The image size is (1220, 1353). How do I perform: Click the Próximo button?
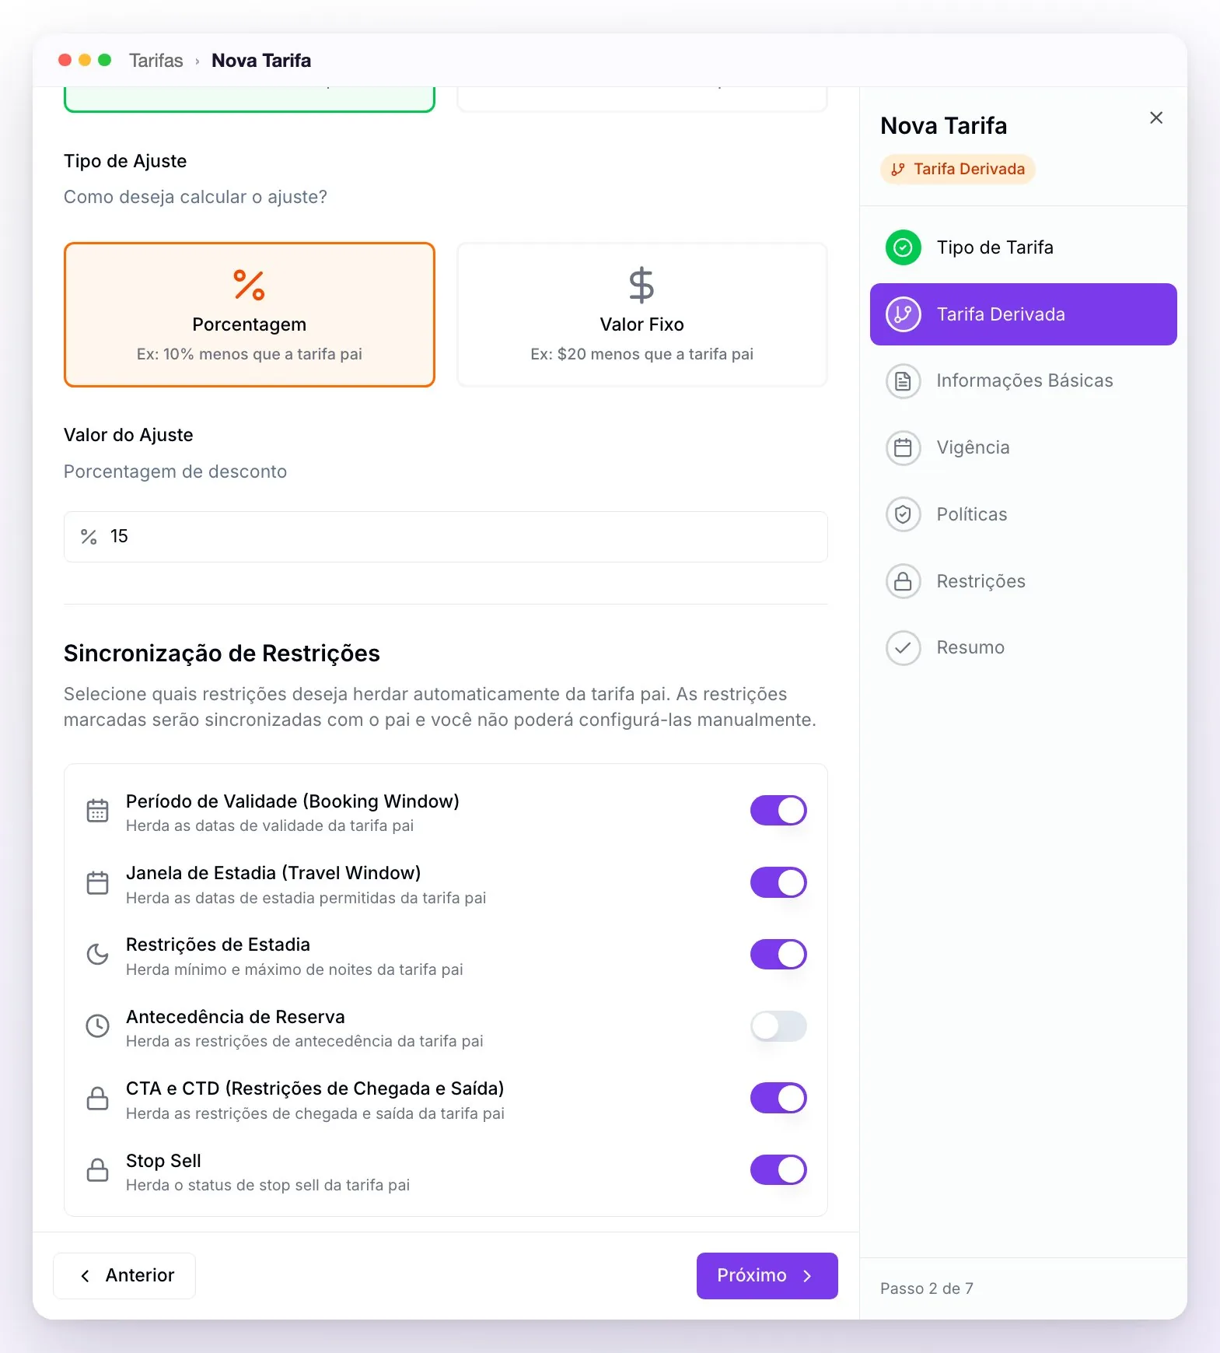pyautogui.click(x=767, y=1276)
